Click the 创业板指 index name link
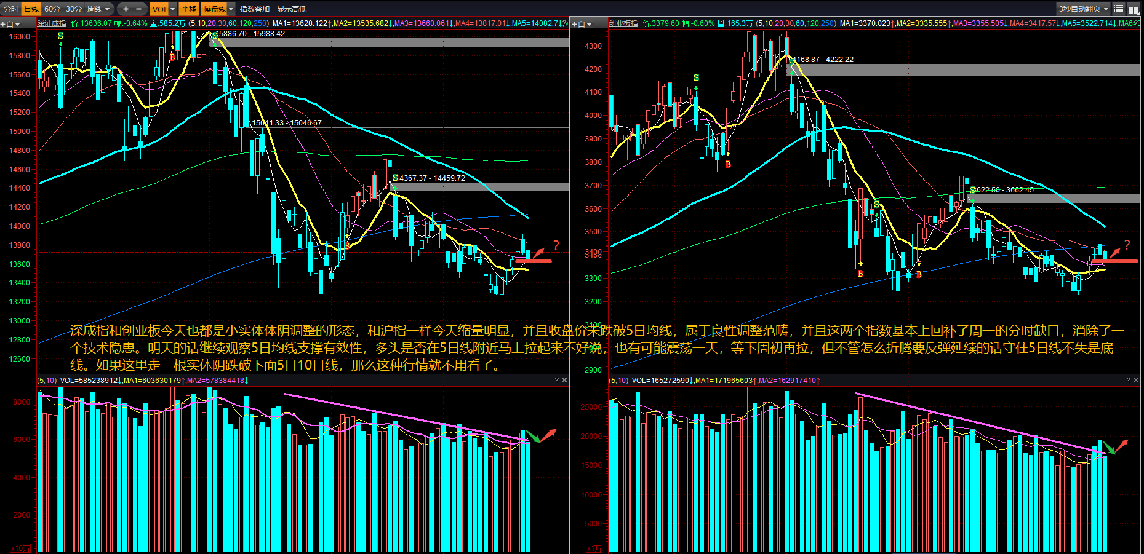Screen dimensions: 1144x554 pyautogui.click(x=623, y=23)
